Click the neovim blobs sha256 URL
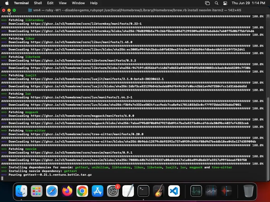The image size is (270, 202). click(x=139, y=160)
